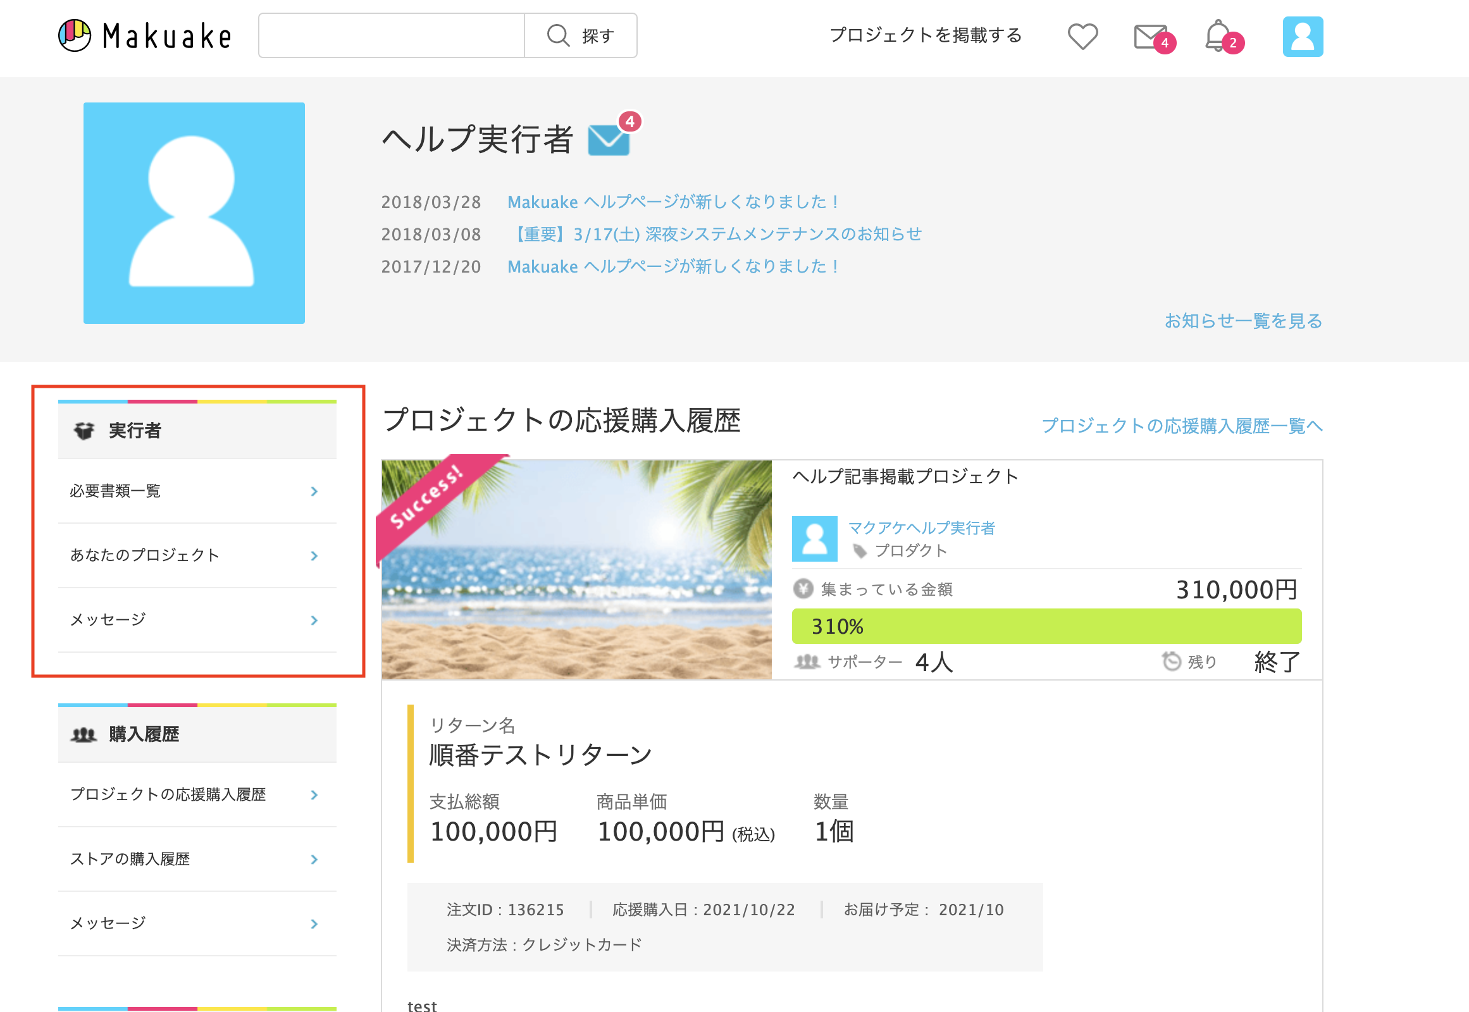Image resolution: width=1469 pixels, height=1012 pixels.
Task: Select プロジェクトの応援購入履歴 in the sidebar
Action: [168, 794]
